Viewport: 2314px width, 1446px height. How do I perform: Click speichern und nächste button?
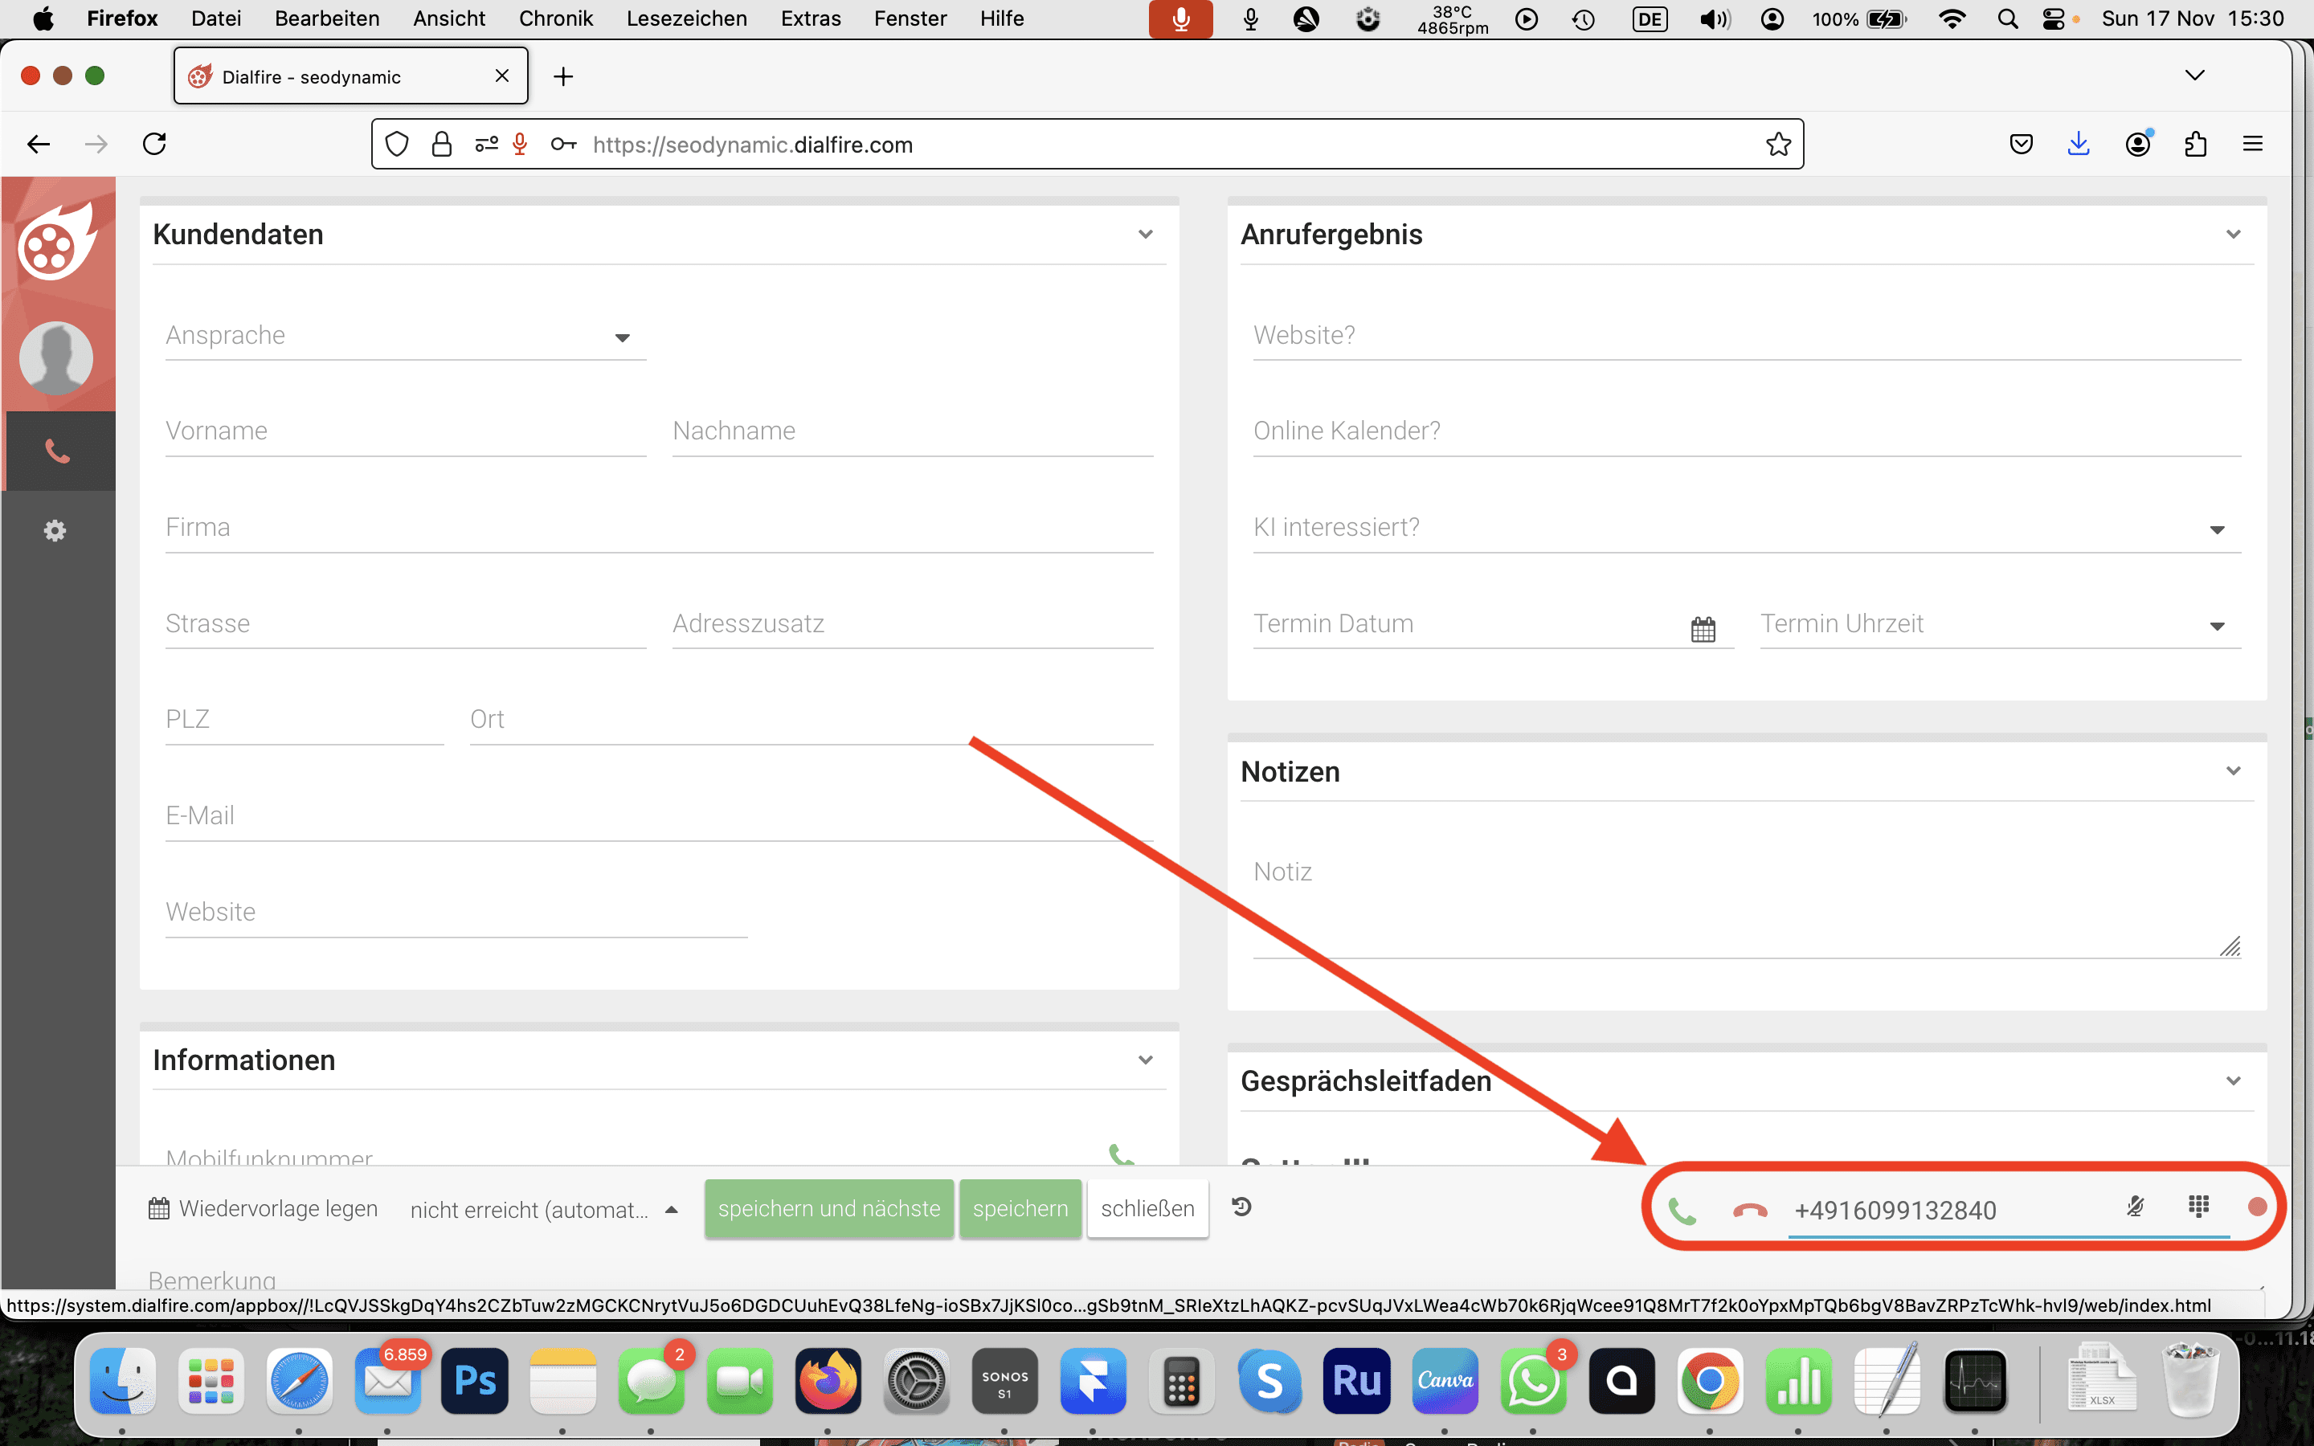tap(828, 1209)
